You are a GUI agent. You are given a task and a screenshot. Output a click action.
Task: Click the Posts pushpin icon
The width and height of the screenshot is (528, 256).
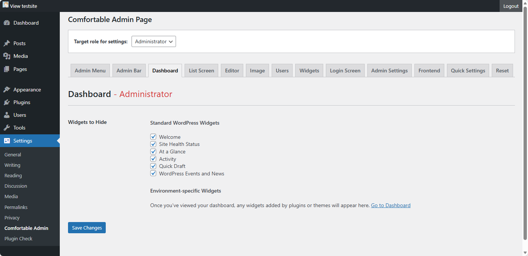7,43
